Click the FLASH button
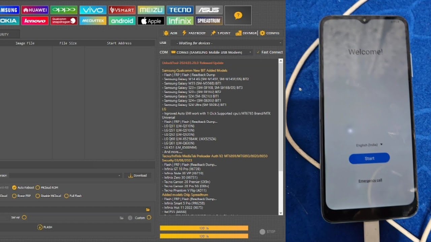The width and height of the screenshot is (431, 242). pos(44,227)
